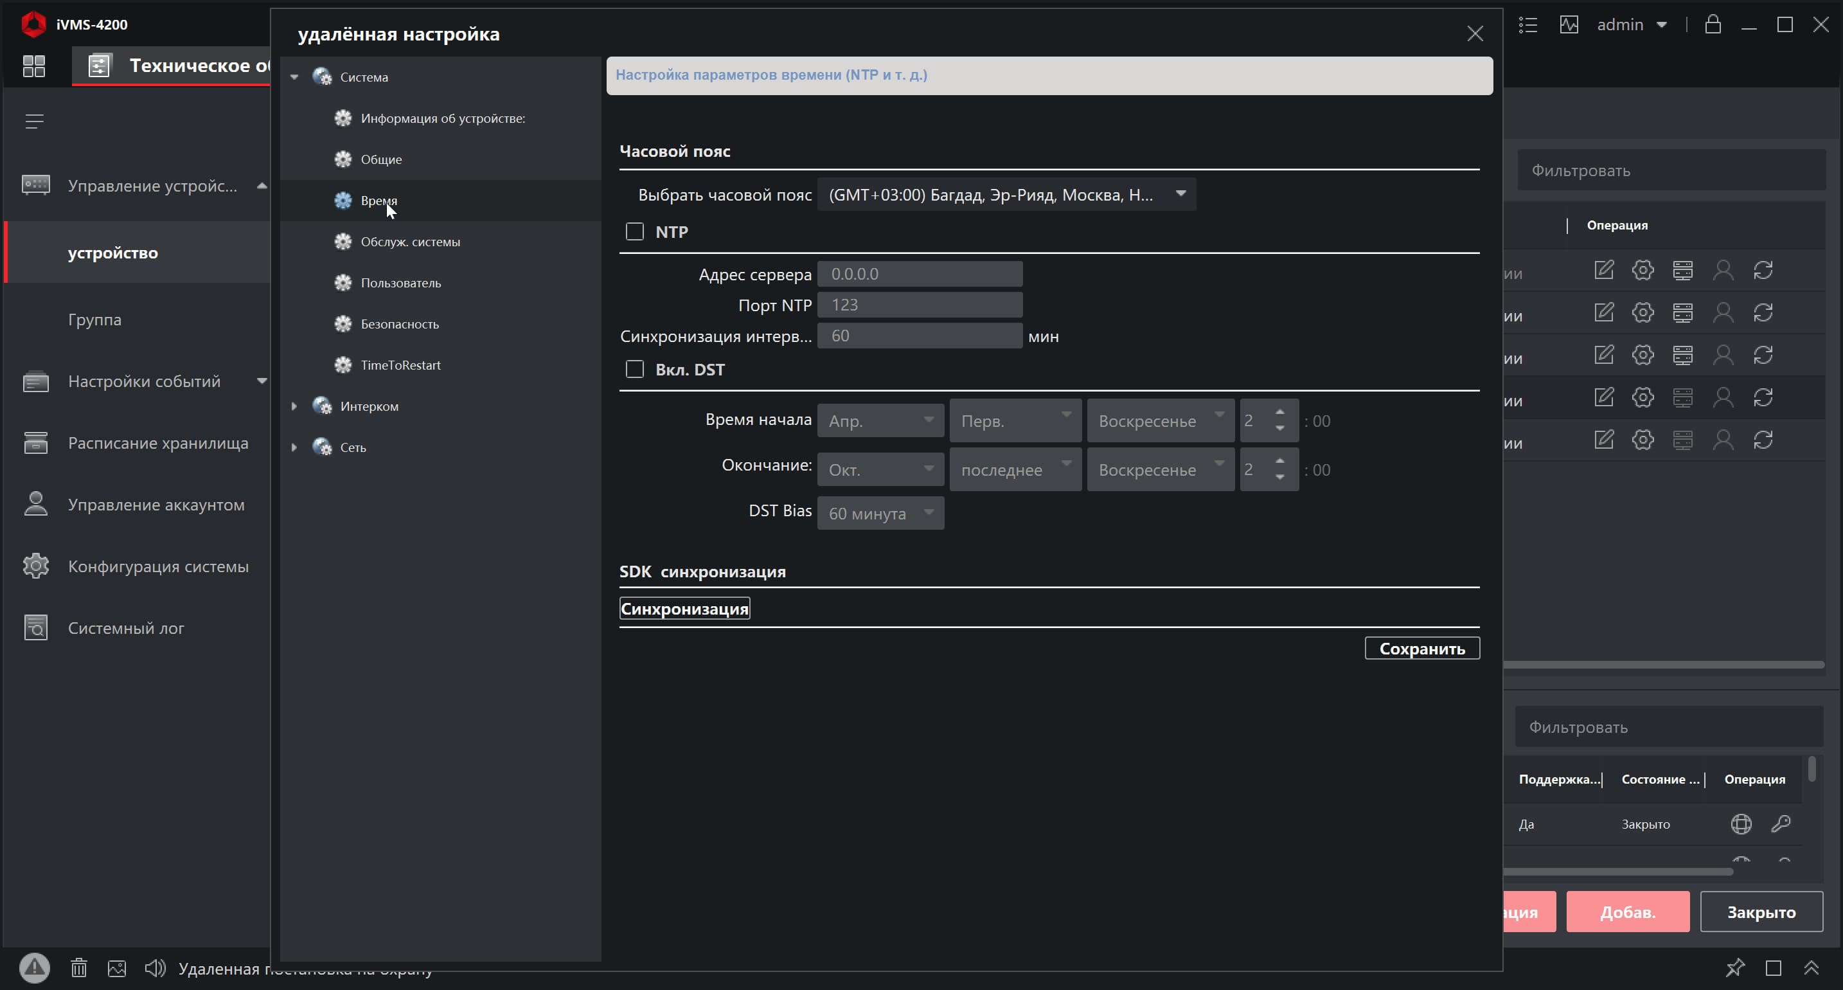The image size is (1843, 990).
Task: Click the alarm warning triangle icon
Action: click(x=34, y=968)
